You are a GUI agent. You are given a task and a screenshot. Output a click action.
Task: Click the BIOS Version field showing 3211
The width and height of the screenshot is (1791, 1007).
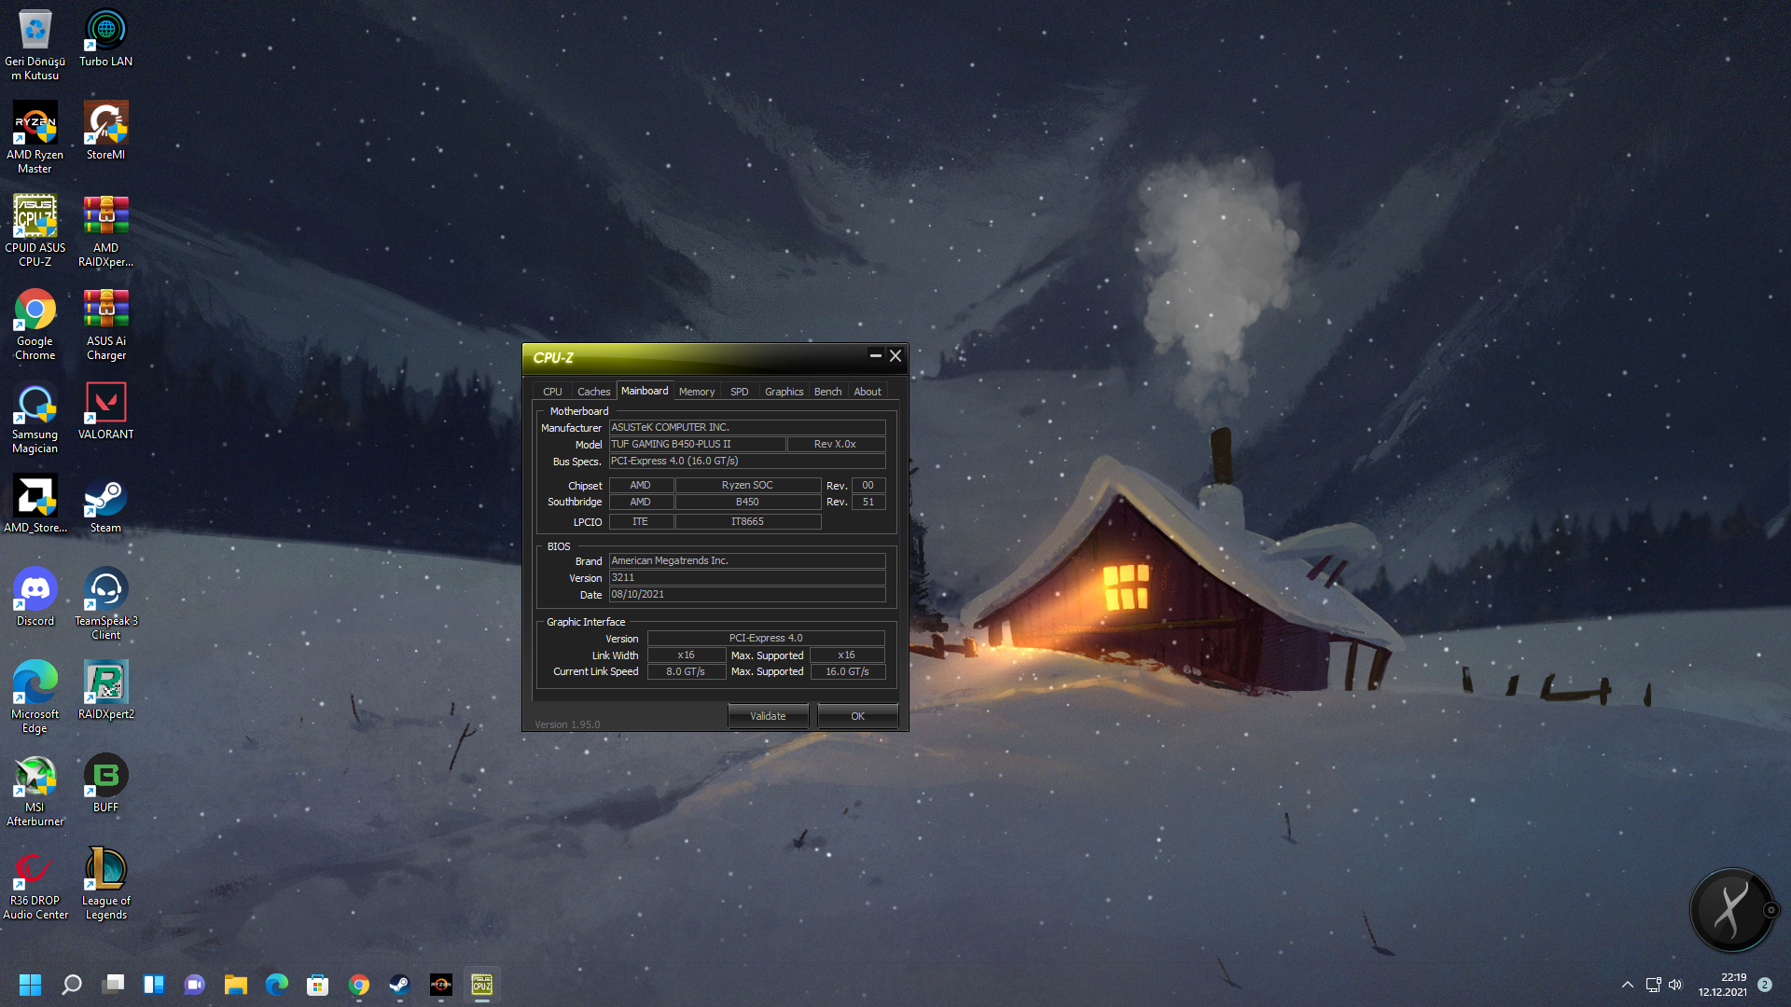[746, 577]
